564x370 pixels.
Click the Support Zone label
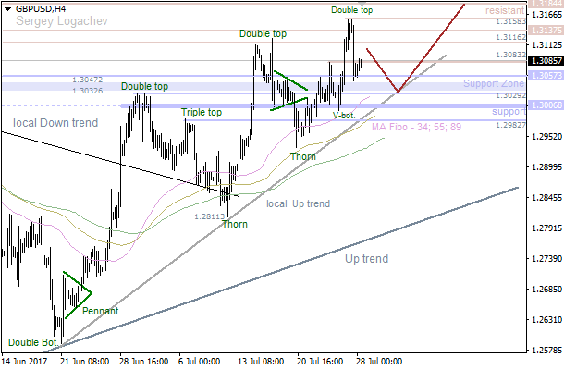click(493, 84)
